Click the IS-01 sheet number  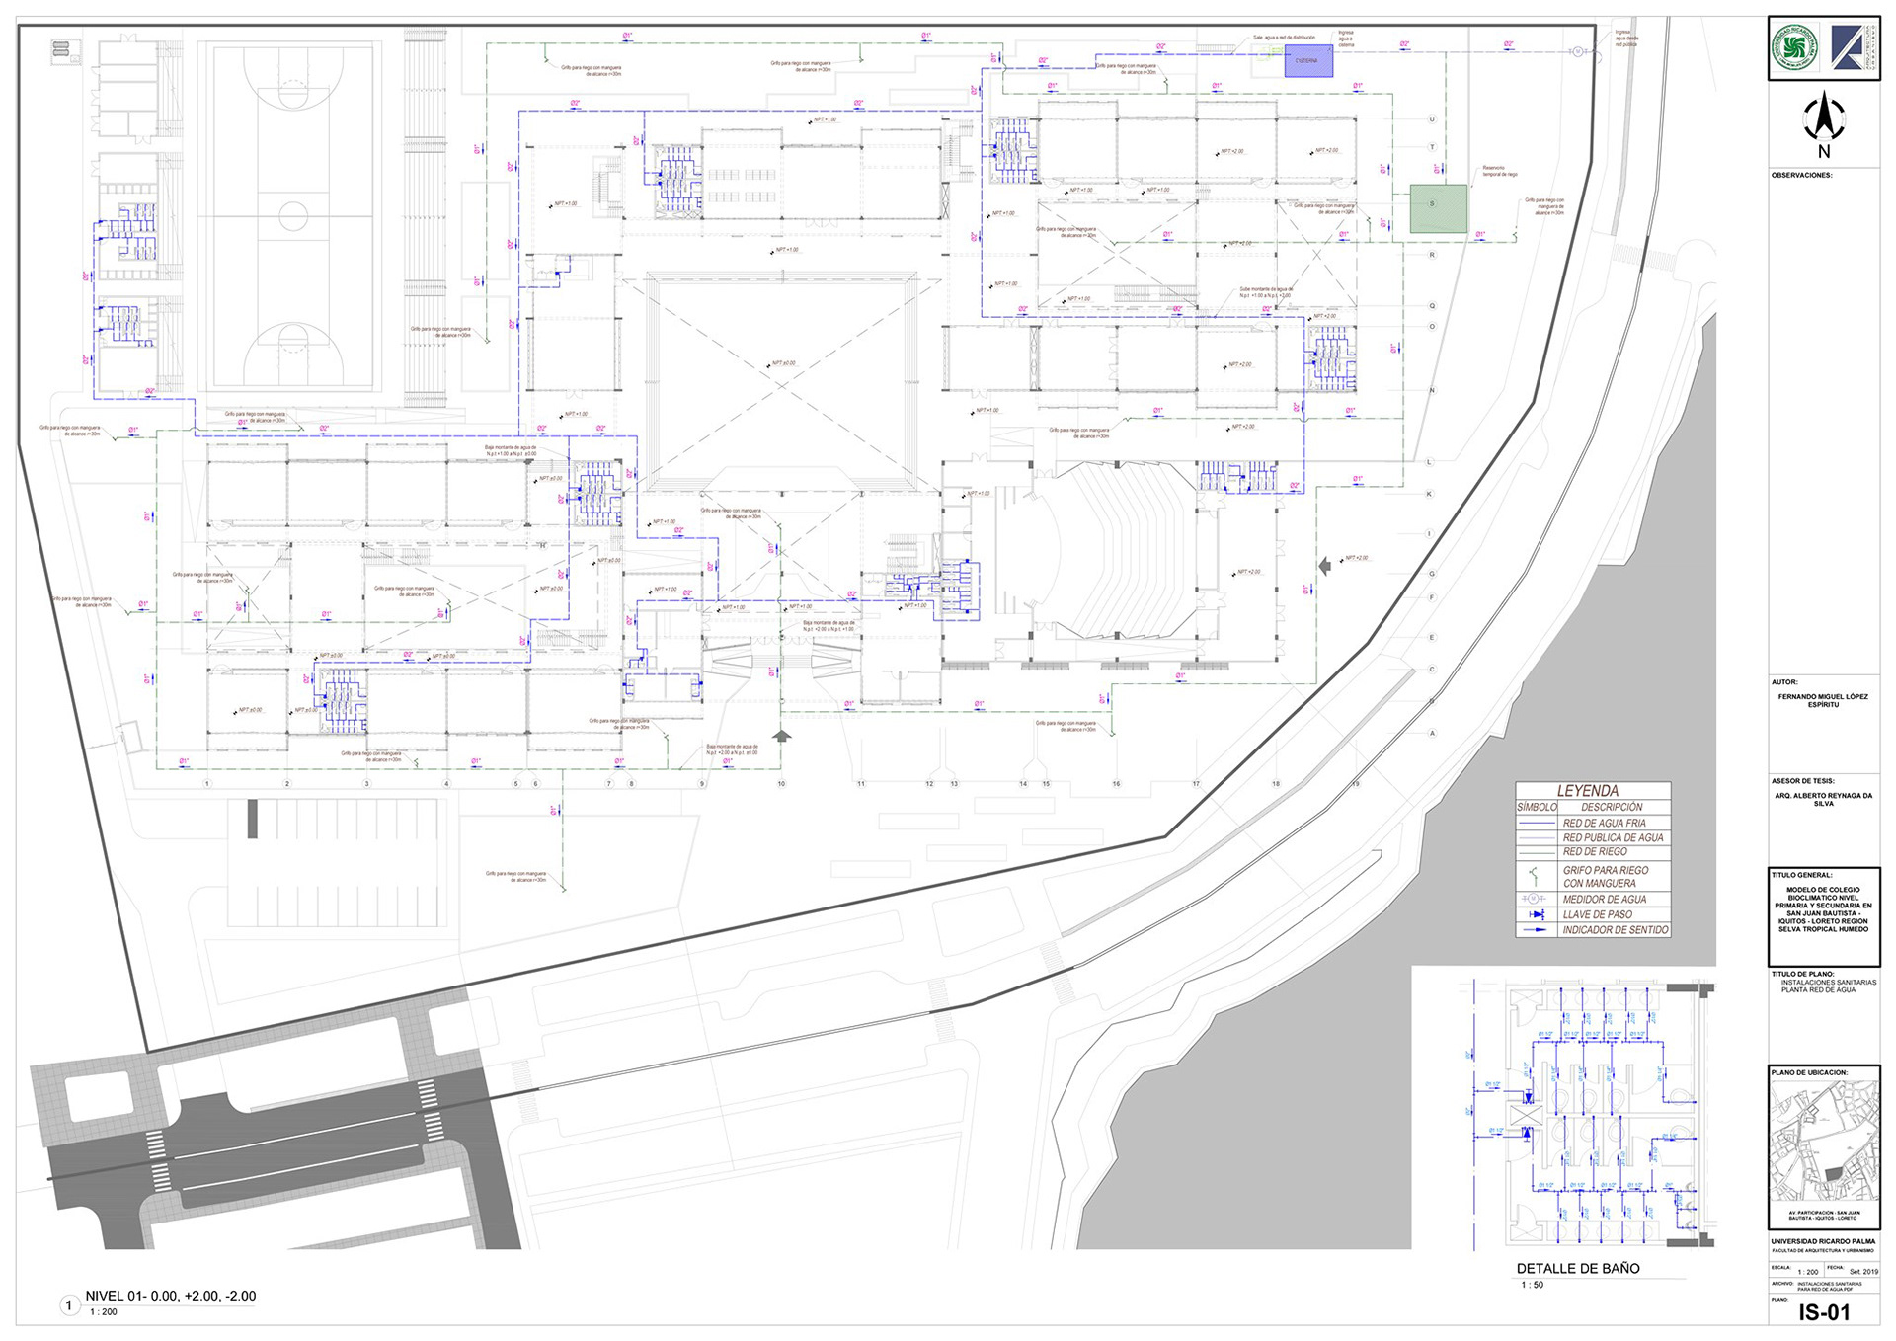(x=1824, y=1312)
